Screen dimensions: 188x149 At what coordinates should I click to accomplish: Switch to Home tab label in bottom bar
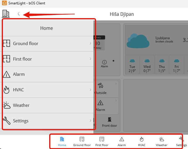point(62,145)
